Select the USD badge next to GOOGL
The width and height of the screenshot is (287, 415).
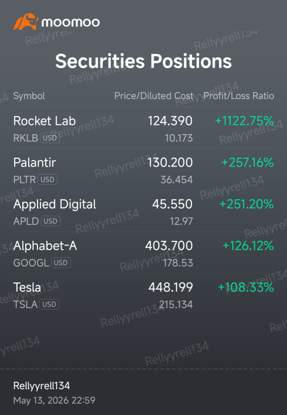[60, 263]
